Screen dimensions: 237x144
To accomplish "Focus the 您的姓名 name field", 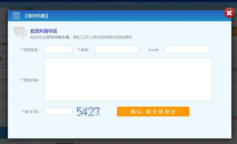I will 58,50.
